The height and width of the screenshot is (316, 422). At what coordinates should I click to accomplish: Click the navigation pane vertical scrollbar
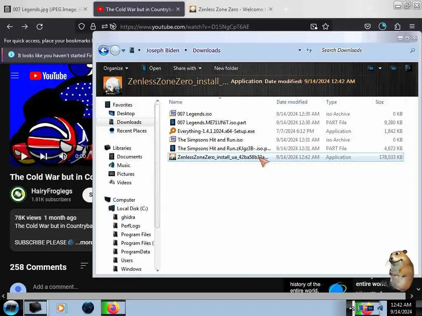click(157, 165)
